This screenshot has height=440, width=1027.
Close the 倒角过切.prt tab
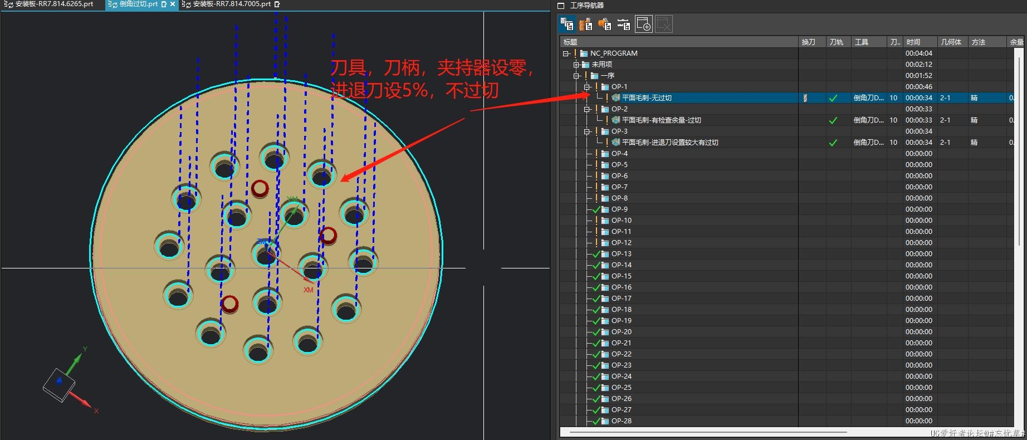173,4
